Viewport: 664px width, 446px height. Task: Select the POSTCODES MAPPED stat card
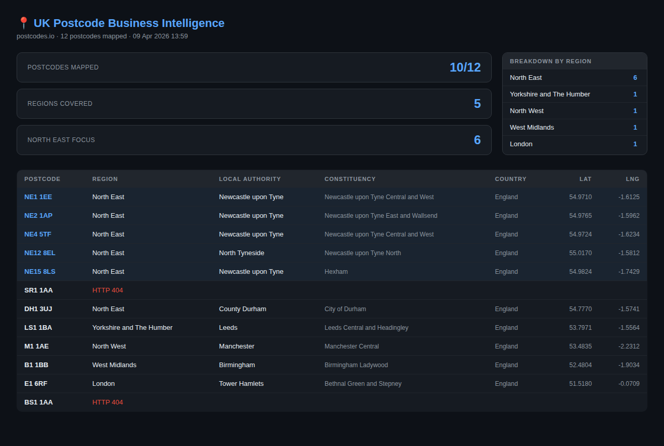pyautogui.click(x=254, y=67)
